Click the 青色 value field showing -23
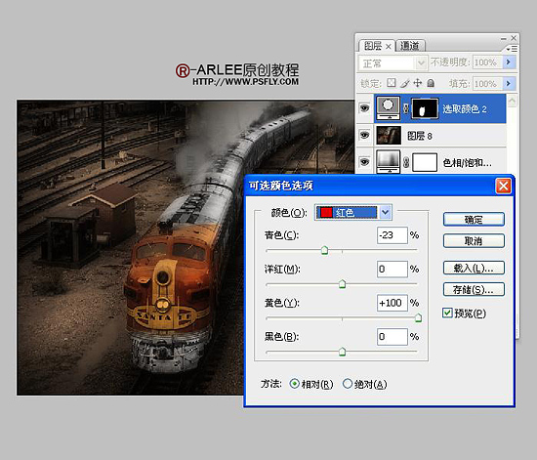Screen dimensions: 537x460 [392, 235]
